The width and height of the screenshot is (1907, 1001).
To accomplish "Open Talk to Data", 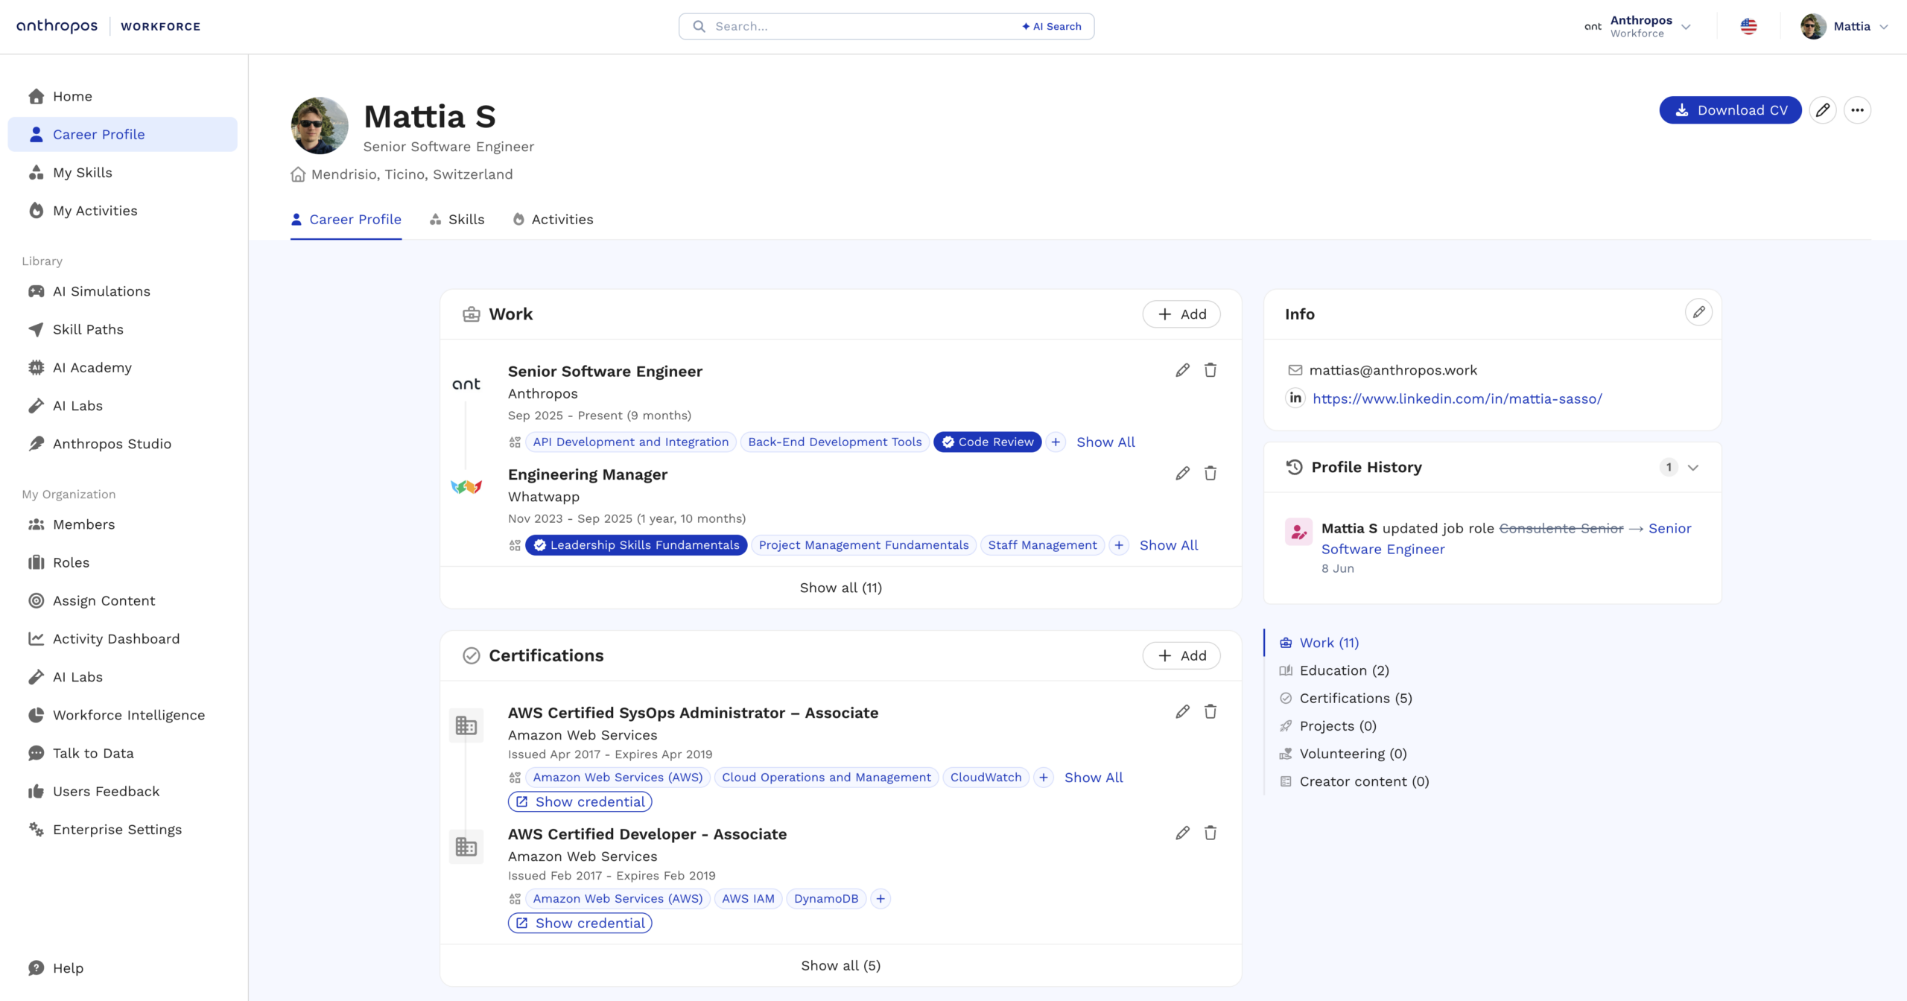I will coord(123,753).
